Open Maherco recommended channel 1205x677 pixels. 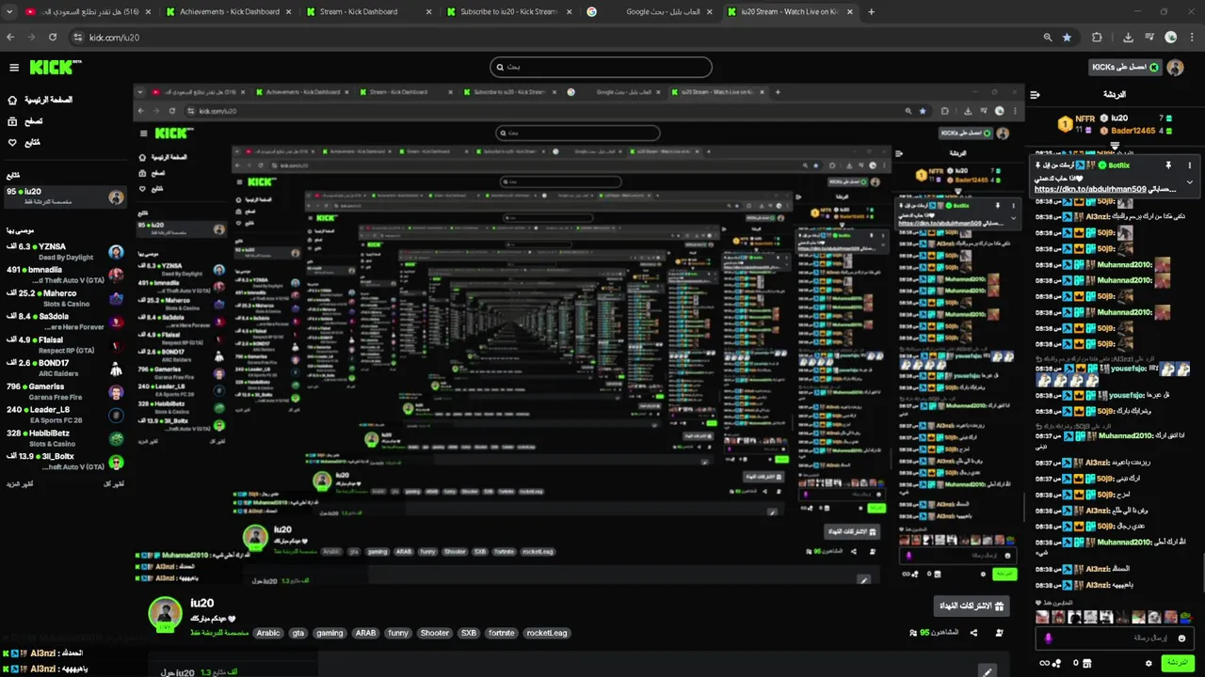coord(65,298)
